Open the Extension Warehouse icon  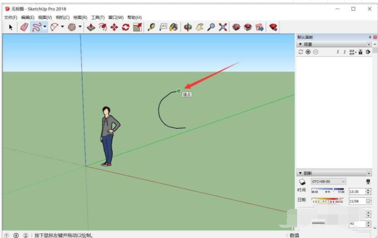[248, 27]
